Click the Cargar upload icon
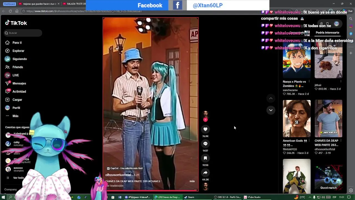The height and width of the screenshot is (200, 355). [x=7, y=100]
